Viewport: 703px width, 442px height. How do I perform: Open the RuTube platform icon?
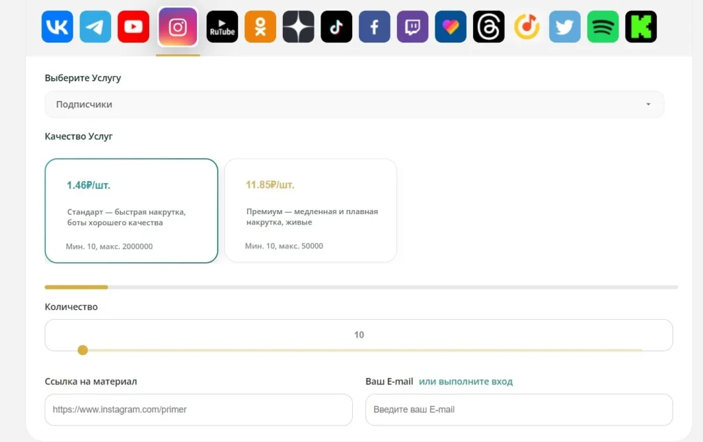click(x=222, y=27)
